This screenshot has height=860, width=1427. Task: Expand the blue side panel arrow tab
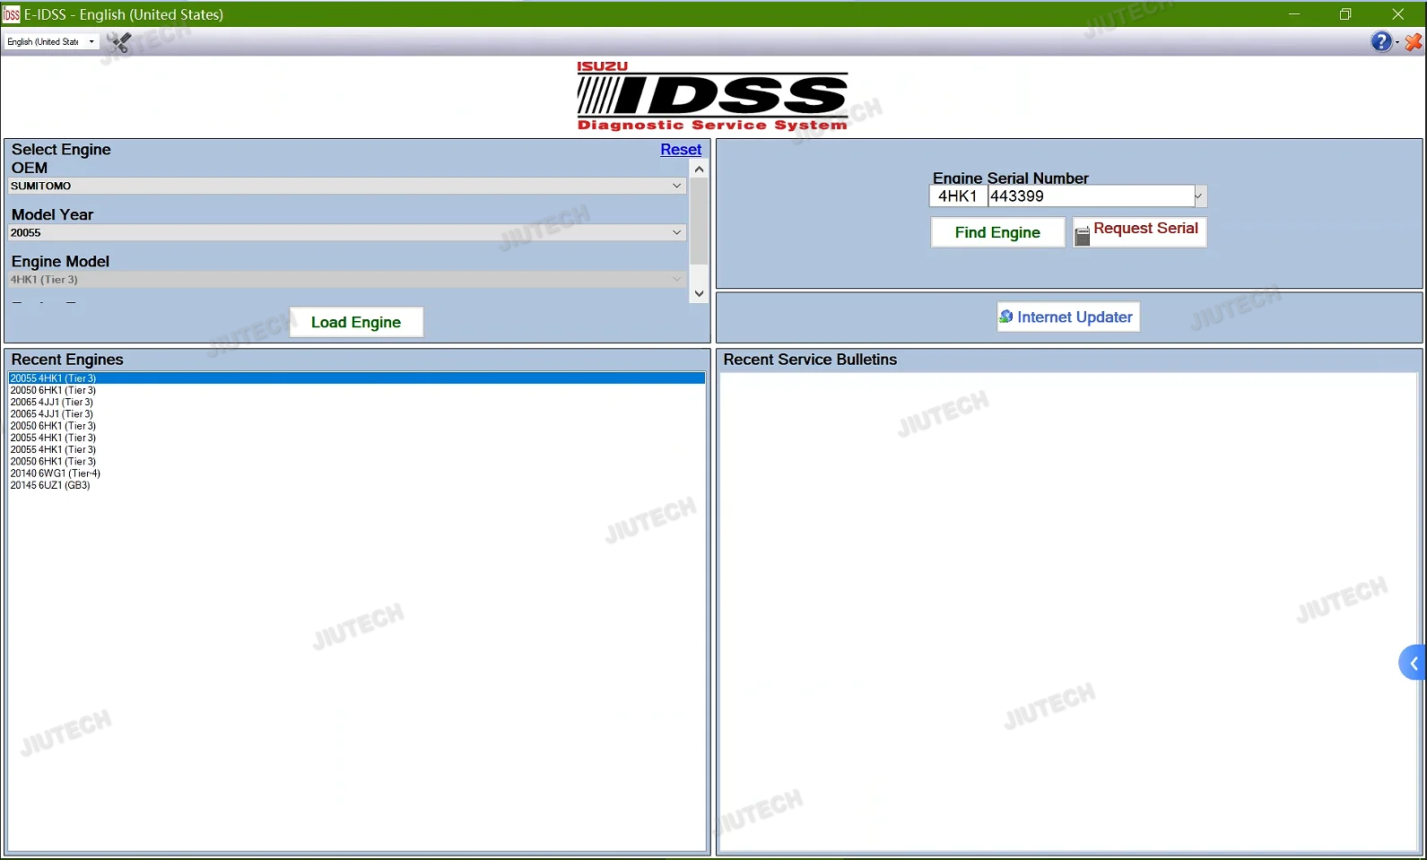pos(1413,663)
